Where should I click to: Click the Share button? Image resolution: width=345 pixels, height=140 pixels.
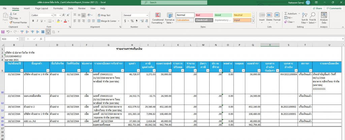point(317,8)
